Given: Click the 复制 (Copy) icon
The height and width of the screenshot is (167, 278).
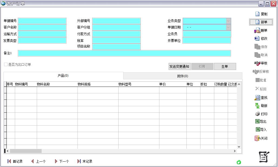Looking at the screenshot, I should click(x=258, y=14).
